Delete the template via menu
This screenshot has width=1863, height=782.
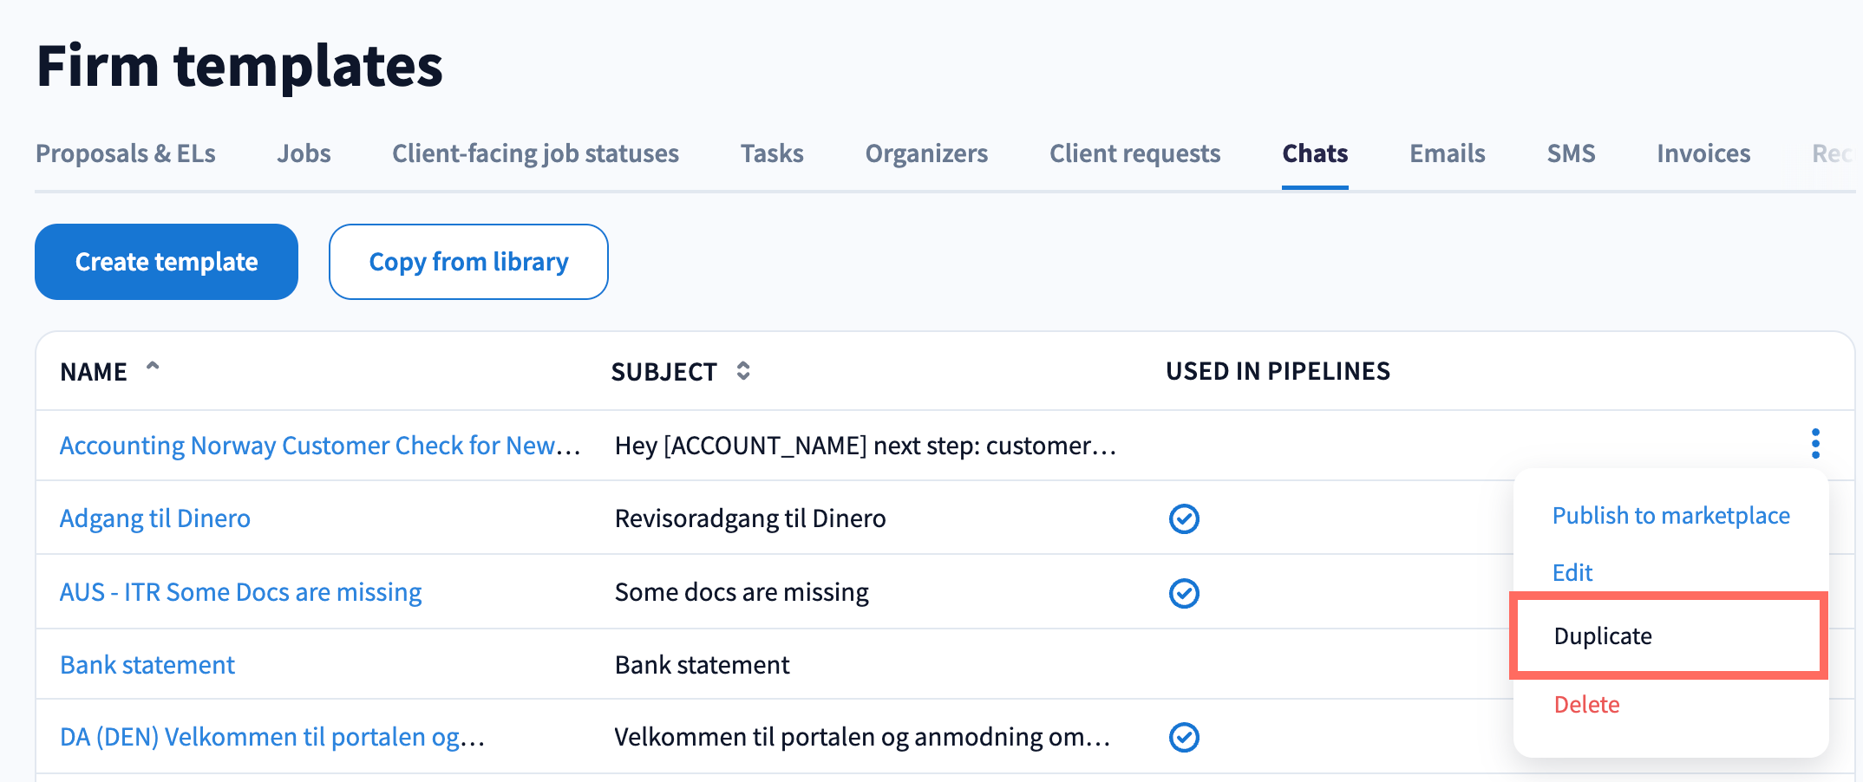point(1586,705)
